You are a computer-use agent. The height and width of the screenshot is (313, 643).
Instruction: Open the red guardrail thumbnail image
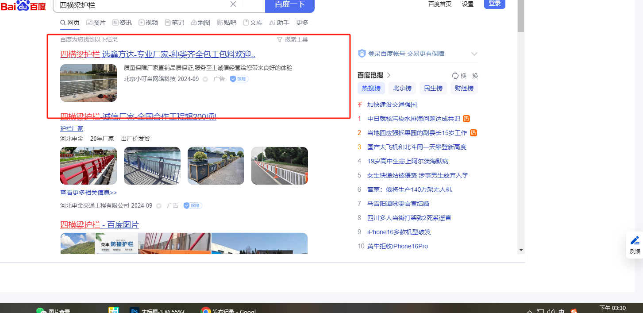(89, 166)
